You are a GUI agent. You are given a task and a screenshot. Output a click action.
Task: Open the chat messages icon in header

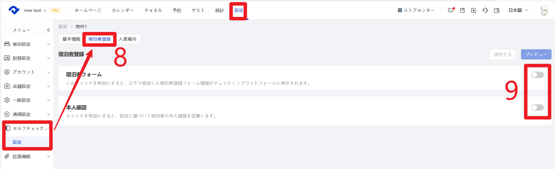[451, 10]
